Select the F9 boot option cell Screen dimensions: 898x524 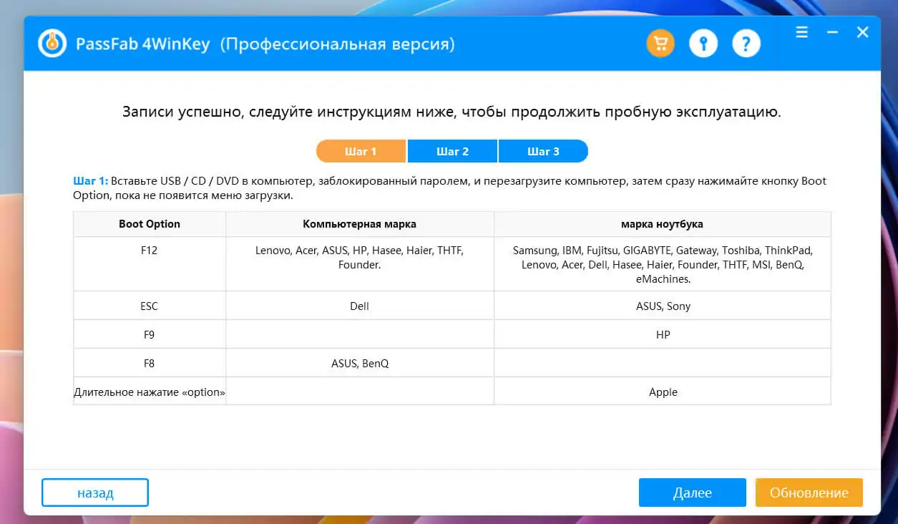pyautogui.click(x=150, y=334)
